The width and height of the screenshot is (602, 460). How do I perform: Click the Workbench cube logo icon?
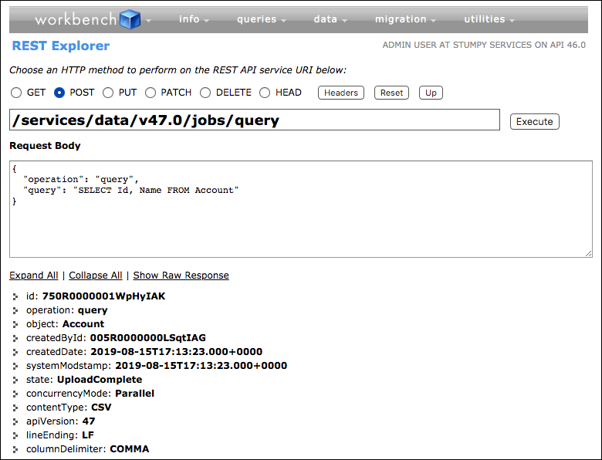pyautogui.click(x=130, y=19)
